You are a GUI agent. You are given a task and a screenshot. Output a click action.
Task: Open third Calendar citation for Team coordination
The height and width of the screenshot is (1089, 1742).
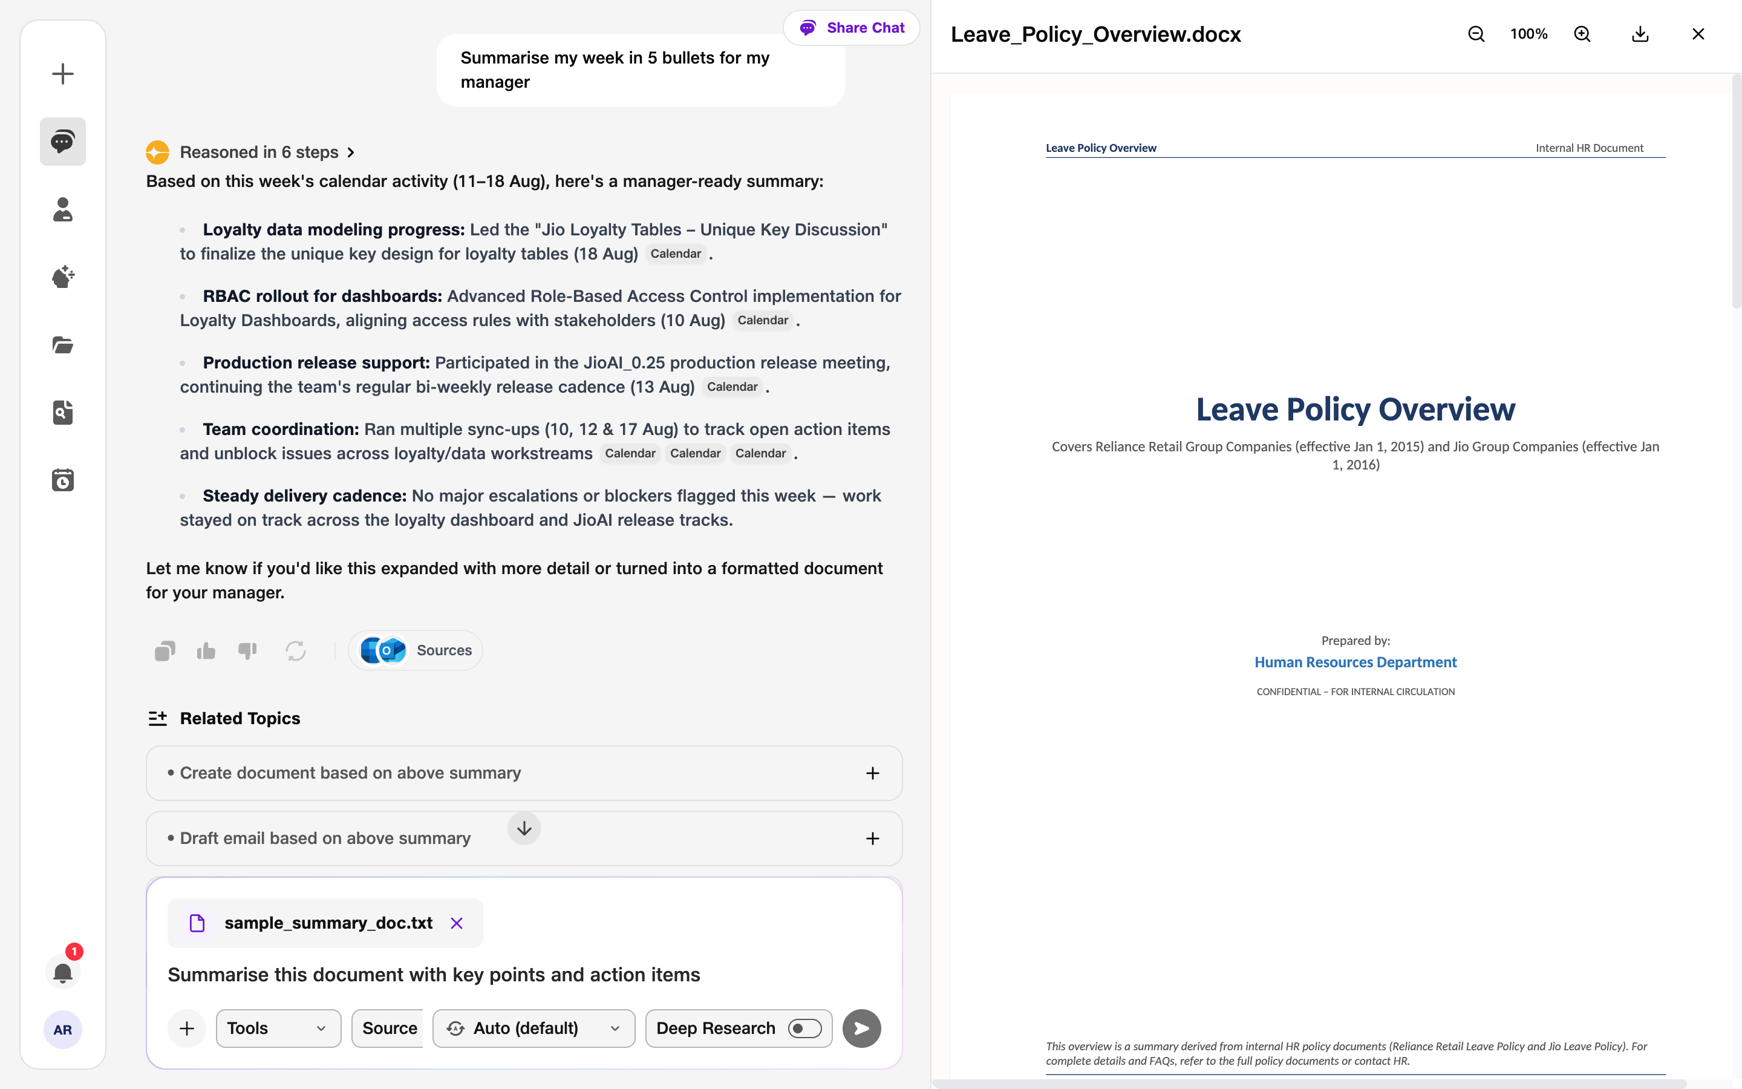point(760,453)
